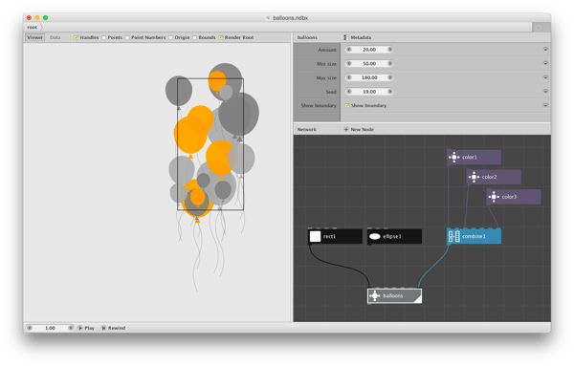574x366 pixels.
Task: Switch to the Data tab
Action: 55,37
